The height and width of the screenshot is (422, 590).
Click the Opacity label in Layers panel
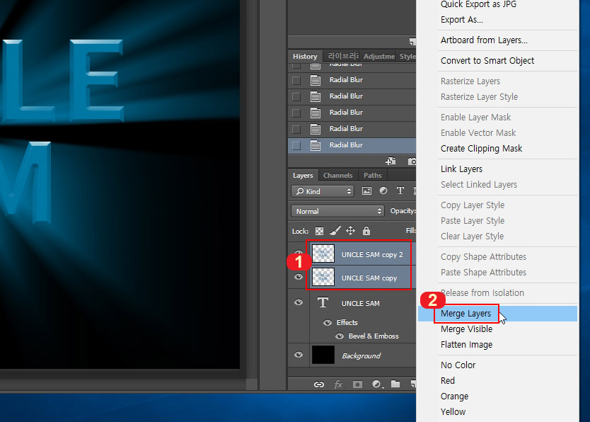(403, 211)
